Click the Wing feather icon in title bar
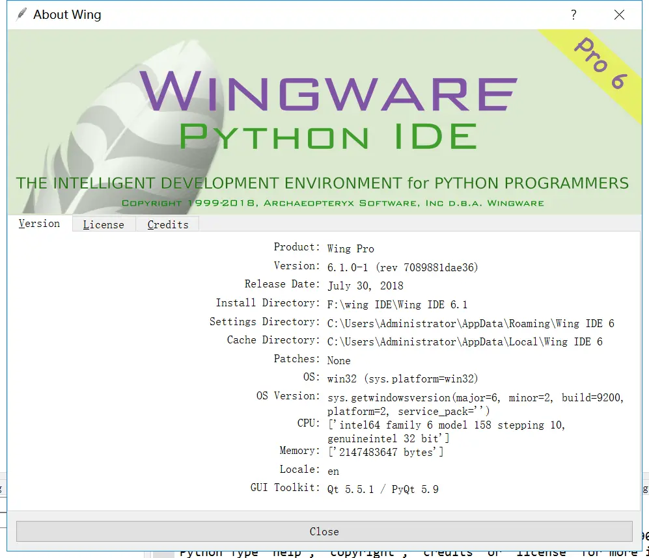 point(21,14)
